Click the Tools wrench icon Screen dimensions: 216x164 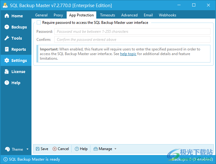[7, 38]
